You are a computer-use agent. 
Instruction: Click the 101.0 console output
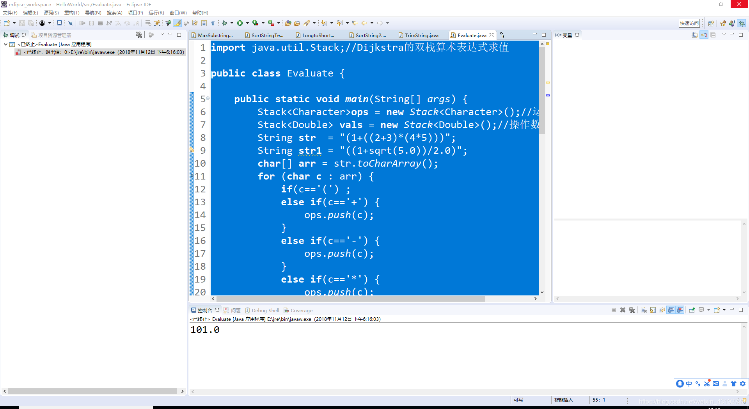click(205, 330)
